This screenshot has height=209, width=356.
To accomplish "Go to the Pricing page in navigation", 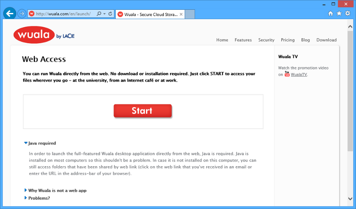I will [287, 40].
